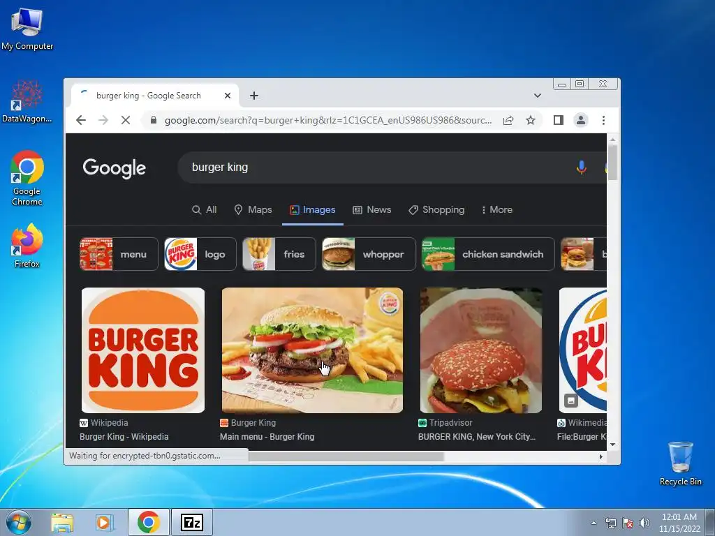Select the DataWagon desktop shortcut
The image size is (715, 536).
click(x=27, y=101)
